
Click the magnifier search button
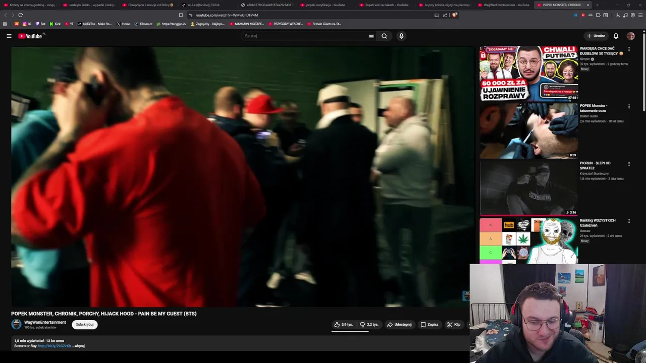coord(384,36)
